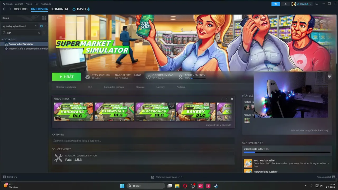This screenshot has width=338, height=190.
Task: Open TikTok app from taskbar
Action: (x=200, y=186)
